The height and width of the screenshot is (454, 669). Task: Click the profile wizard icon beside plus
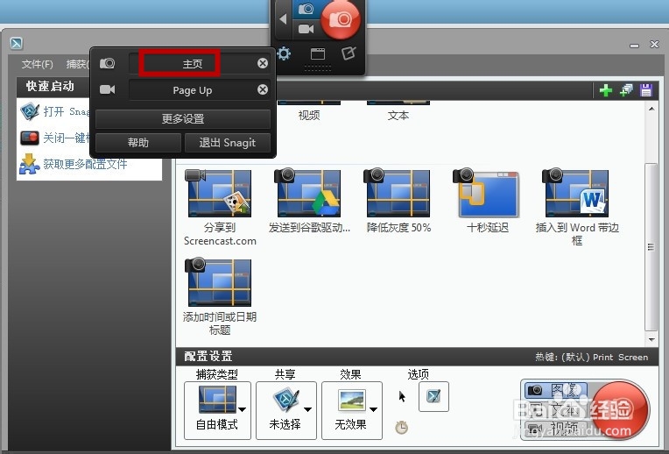(x=626, y=90)
